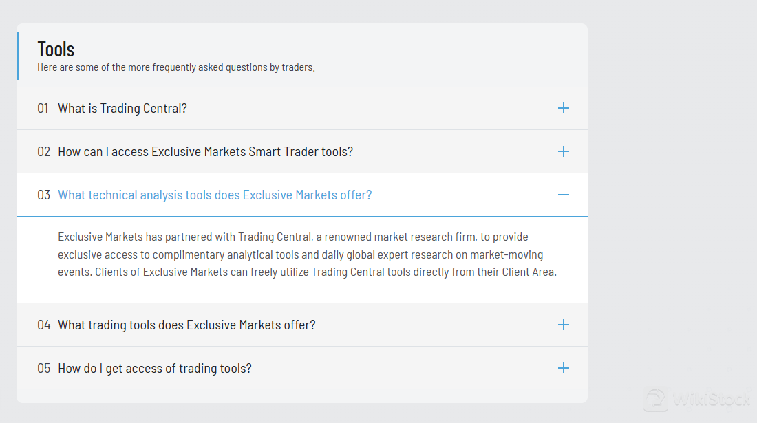Expand the "What is Trading Central?" plus icon
Viewport: 757px width, 423px height.
[x=564, y=108]
